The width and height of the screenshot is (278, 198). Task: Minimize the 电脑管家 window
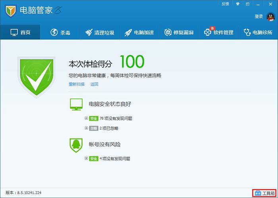tap(259, 4)
